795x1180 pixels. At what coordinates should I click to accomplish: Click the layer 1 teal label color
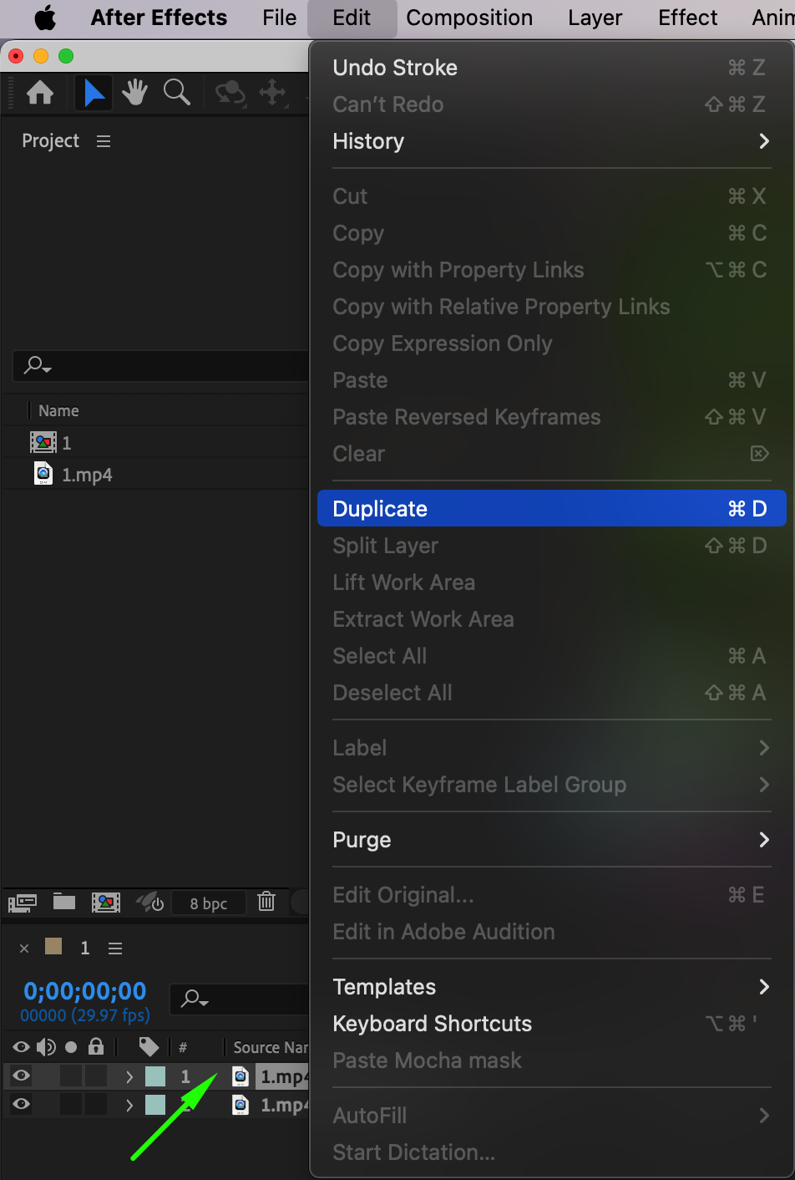[x=155, y=1076]
